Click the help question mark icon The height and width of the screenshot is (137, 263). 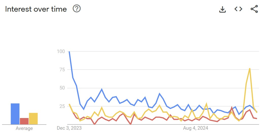77,9
